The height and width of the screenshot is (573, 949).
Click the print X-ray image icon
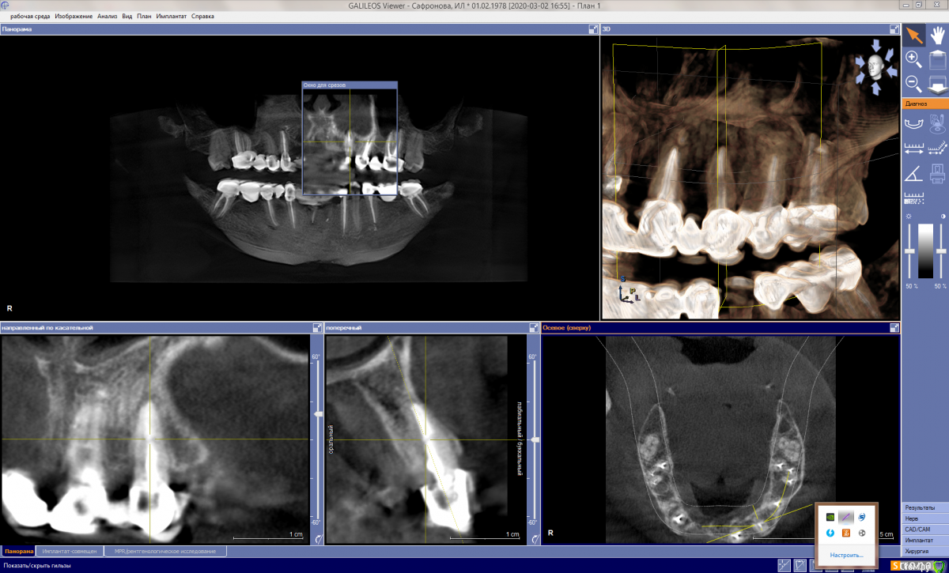(x=937, y=172)
